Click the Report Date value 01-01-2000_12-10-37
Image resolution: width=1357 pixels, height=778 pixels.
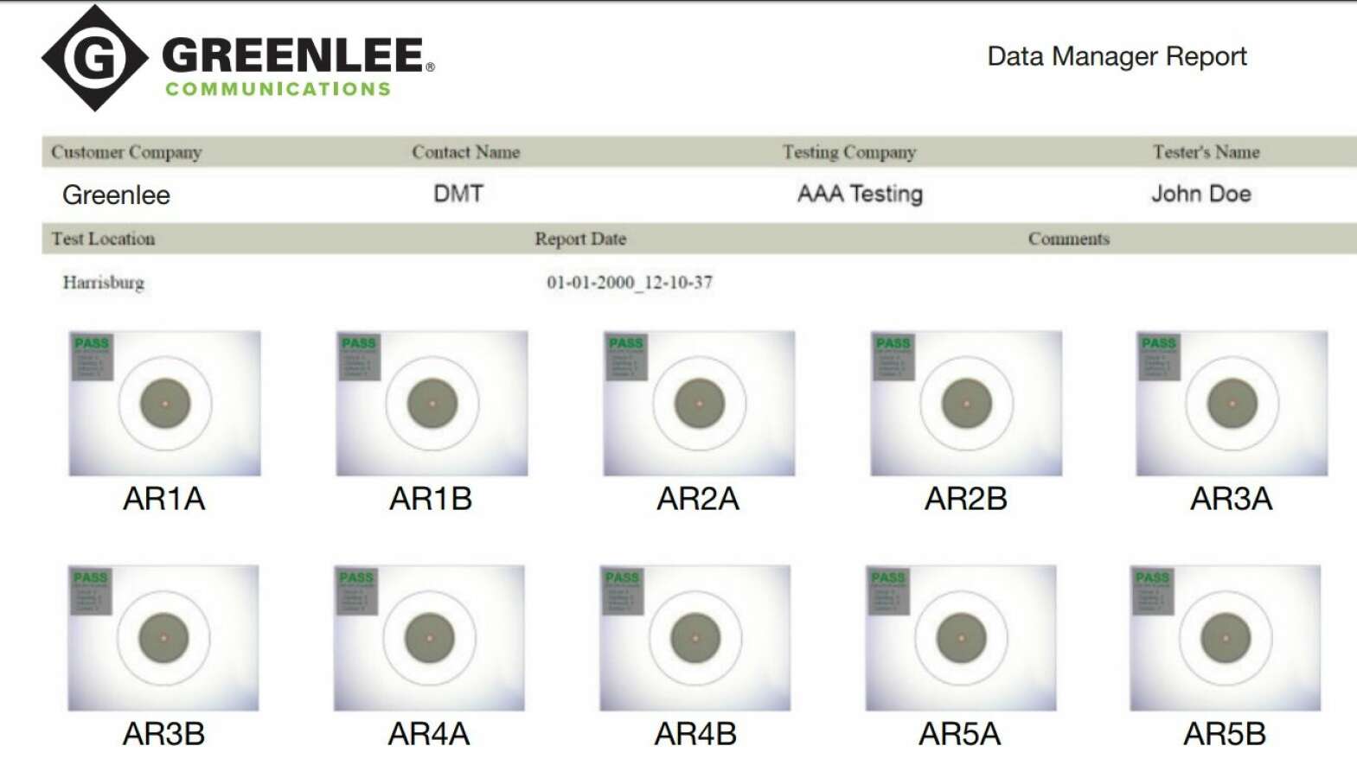(x=630, y=283)
